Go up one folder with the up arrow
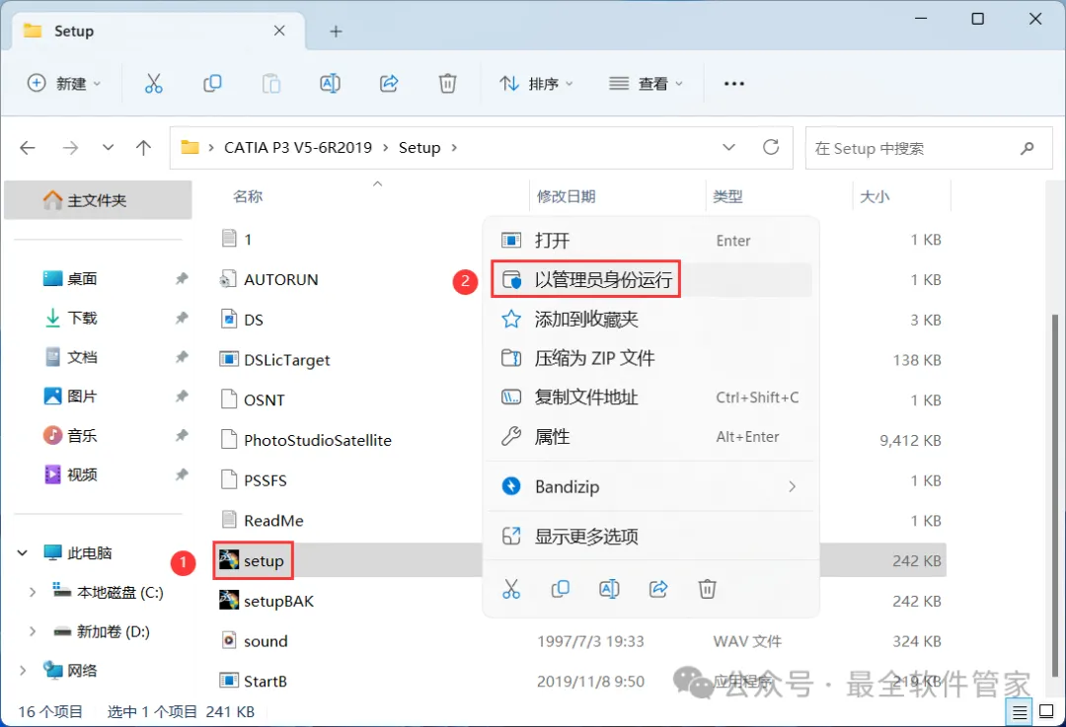 [x=143, y=147]
